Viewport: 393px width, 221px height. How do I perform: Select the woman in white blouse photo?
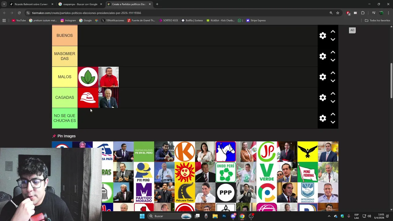pyautogui.click(x=205, y=152)
